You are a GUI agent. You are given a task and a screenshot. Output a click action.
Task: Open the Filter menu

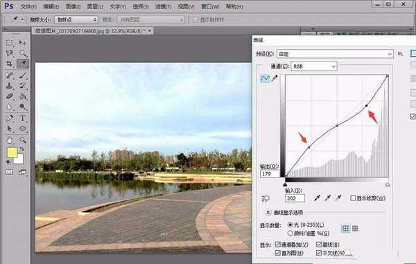pos(163,7)
